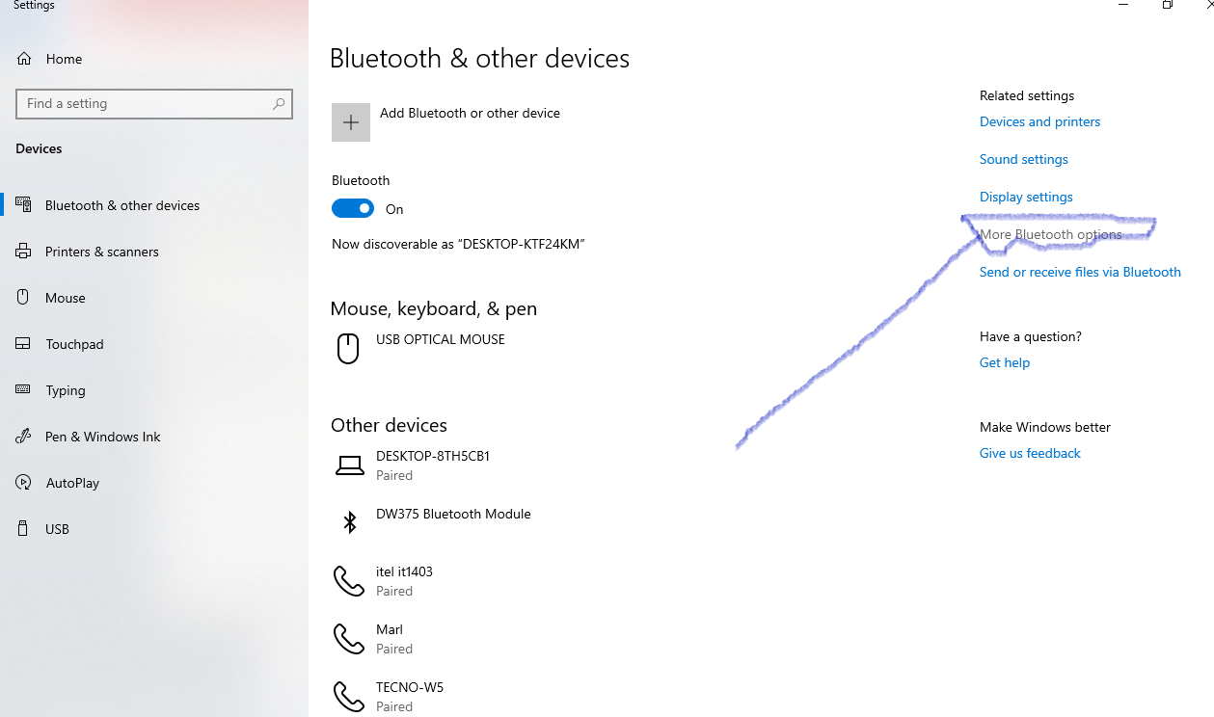Image resolution: width=1214 pixels, height=717 pixels.
Task: Open AutoPlay settings icon
Action: 23,483
